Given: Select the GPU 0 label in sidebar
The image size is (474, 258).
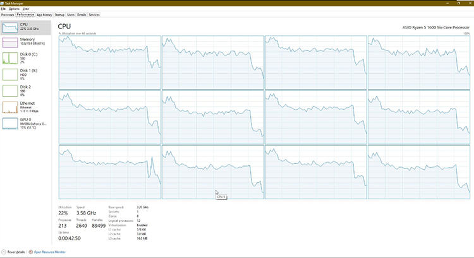Looking at the screenshot, I should [x=26, y=119].
